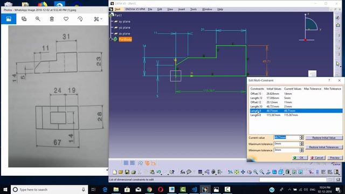Viewport: 345px width, 194px height.
Task: Open the Tools menu
Action: (194, 9)
